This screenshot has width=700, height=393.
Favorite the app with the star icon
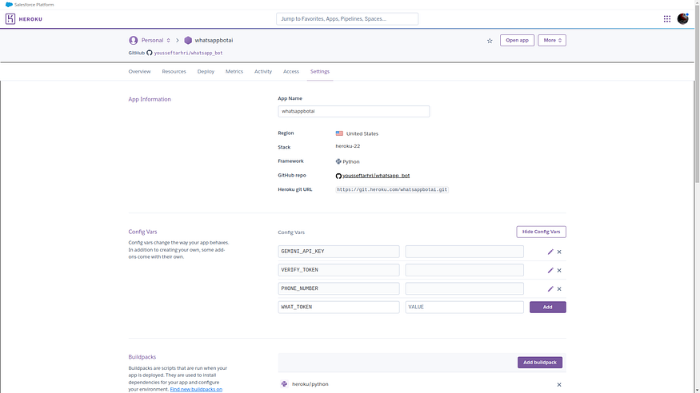point(490,41)
